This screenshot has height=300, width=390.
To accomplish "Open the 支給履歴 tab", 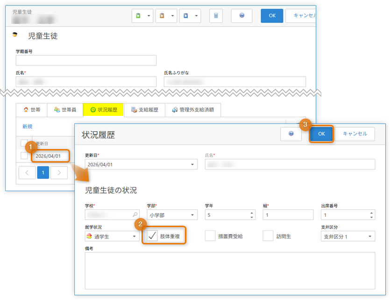I will coord(144,110).
